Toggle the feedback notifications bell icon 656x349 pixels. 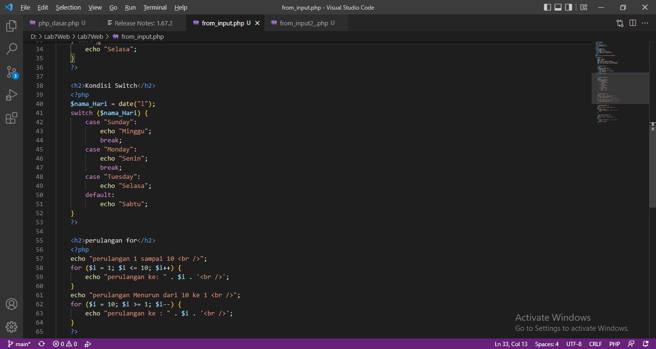pyautogui.click(x=645, y=344)
